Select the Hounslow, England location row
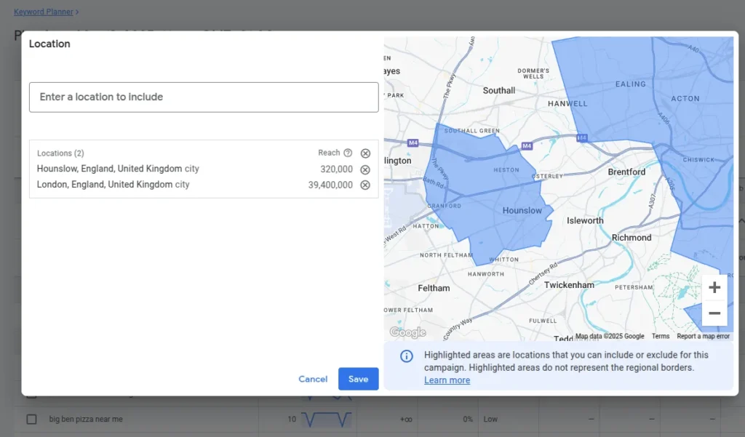This screenshot has width=745, height=437. tap(118, 169)
